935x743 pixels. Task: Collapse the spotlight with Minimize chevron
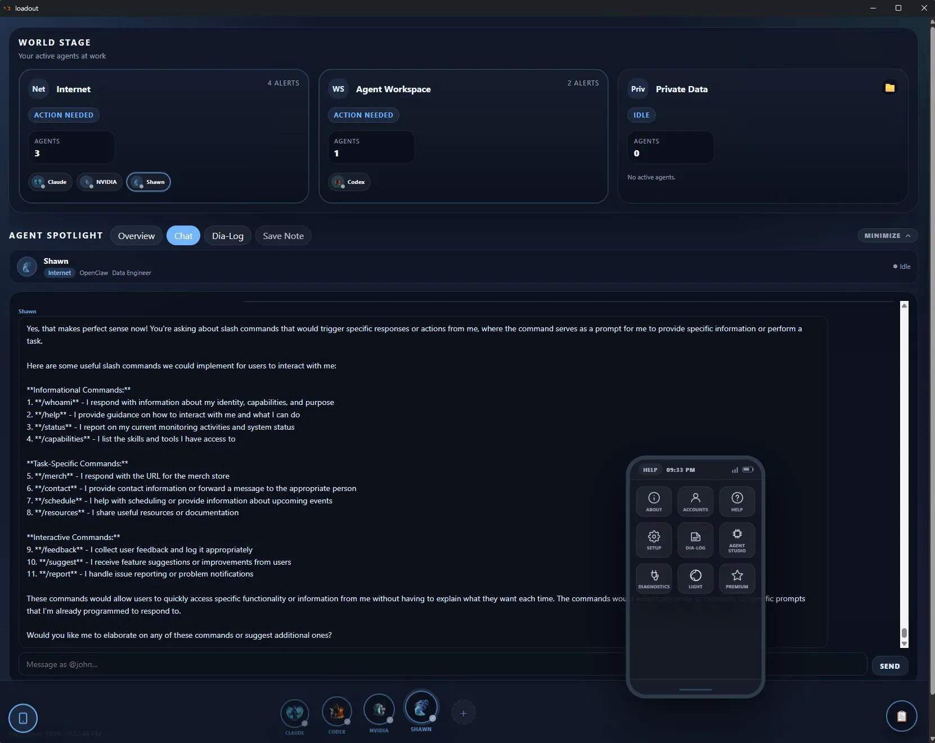887,236
